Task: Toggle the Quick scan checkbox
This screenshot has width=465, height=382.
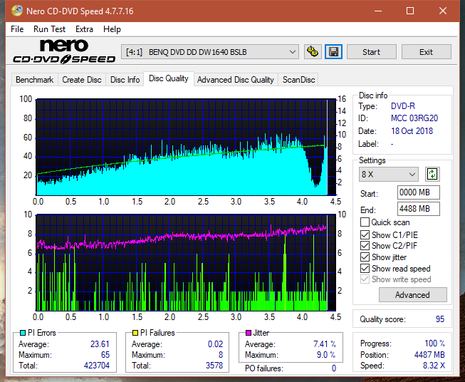Action: click(x=365, y=222)
